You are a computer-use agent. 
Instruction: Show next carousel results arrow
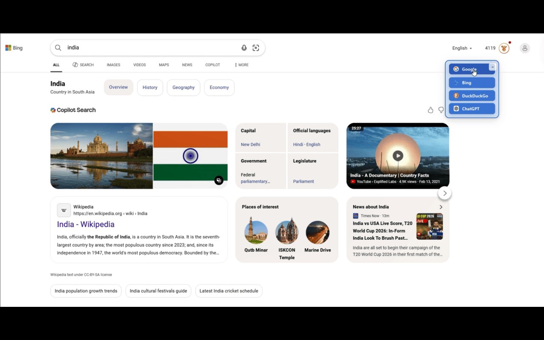[x=445, y=193]
